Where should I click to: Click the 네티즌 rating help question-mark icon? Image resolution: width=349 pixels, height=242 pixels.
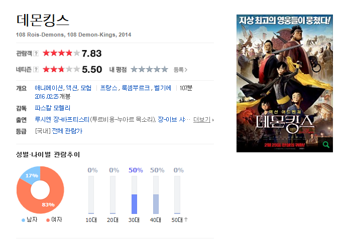click(36, 70)
